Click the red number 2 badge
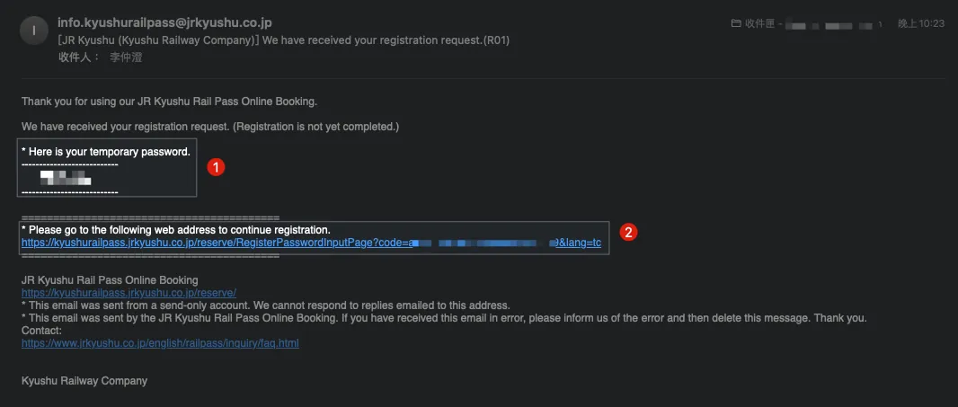The height and width of the screenshot is (407, 958). click(629, 232)
